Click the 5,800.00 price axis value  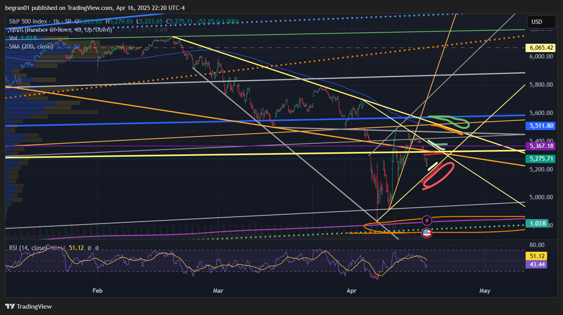(x=541, y=85)
